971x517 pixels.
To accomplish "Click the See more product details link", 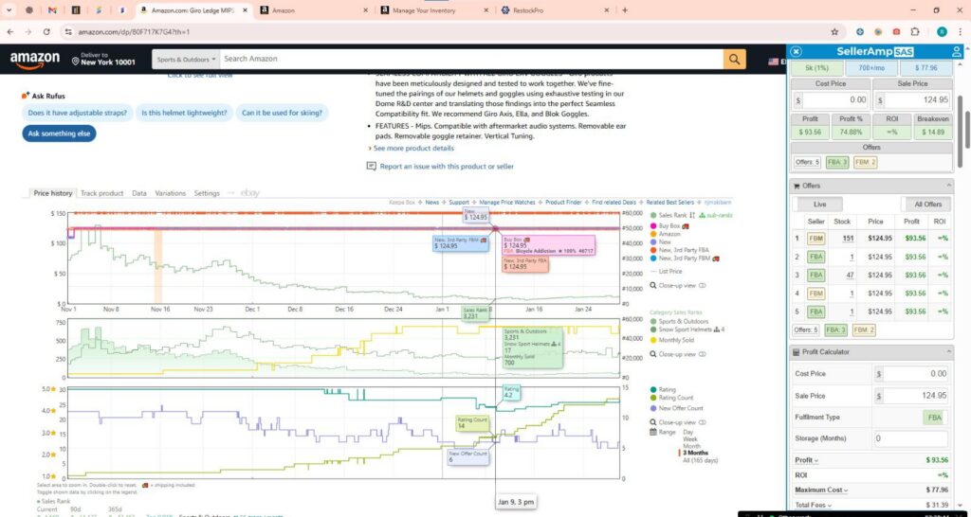I will [x=413, y=149].
